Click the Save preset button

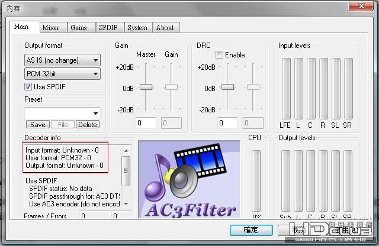tap(38, 125)
